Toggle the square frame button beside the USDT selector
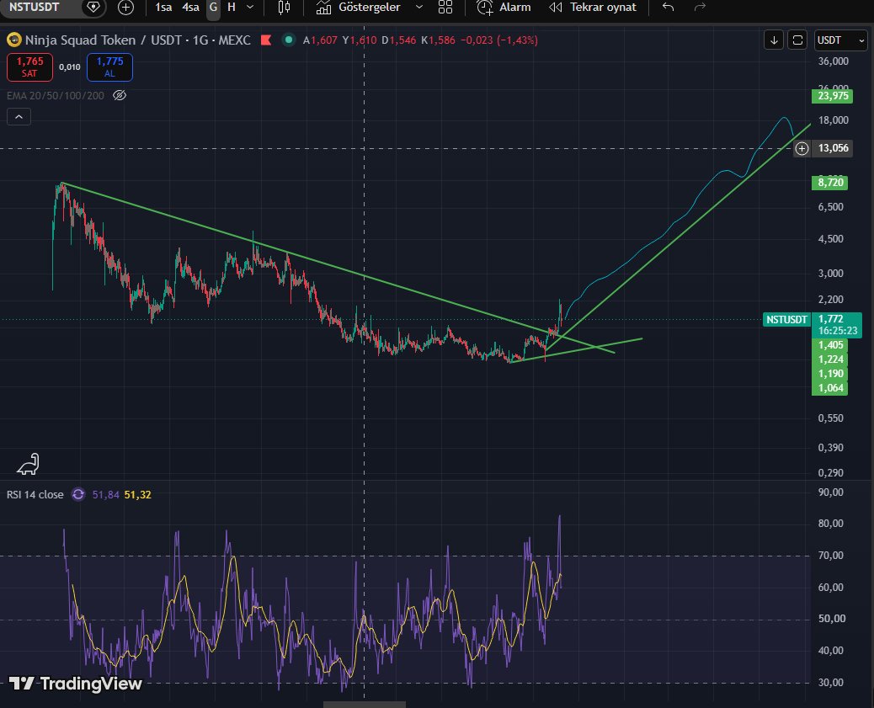 click(x=797, y=40)
